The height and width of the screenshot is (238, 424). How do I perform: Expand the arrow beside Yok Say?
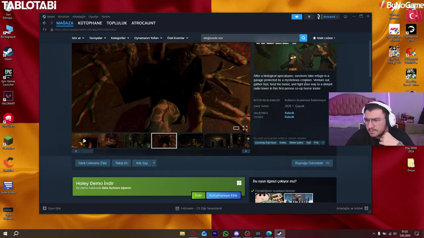coord(154,163)
